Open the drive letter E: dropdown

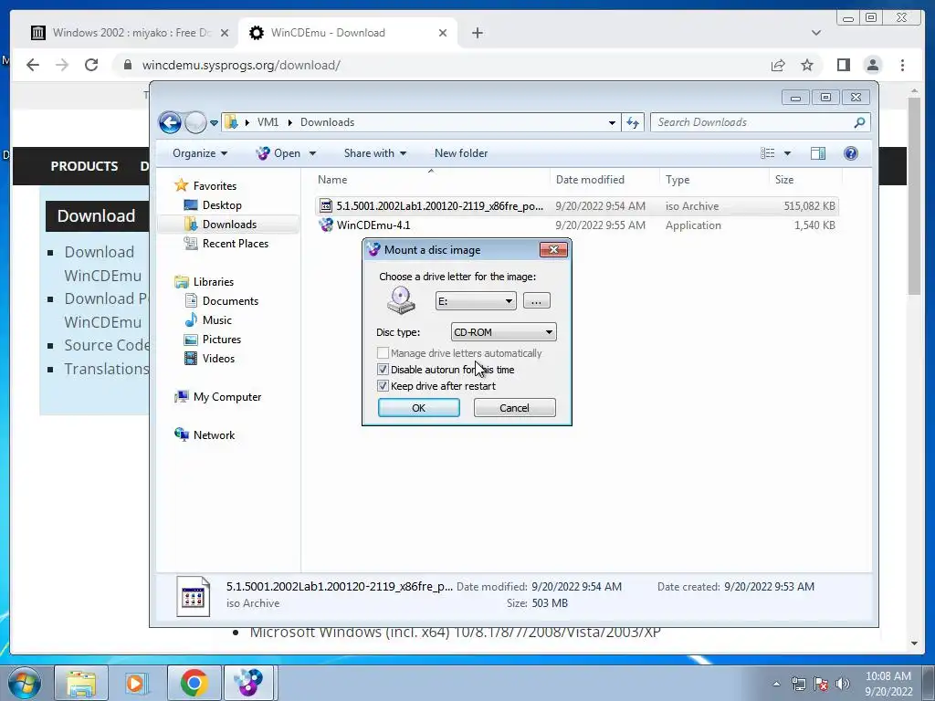click(475, 301)
